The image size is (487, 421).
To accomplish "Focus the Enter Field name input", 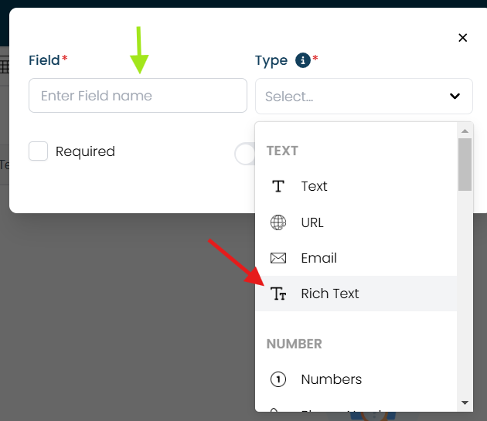I will click(x=138, y=95).
